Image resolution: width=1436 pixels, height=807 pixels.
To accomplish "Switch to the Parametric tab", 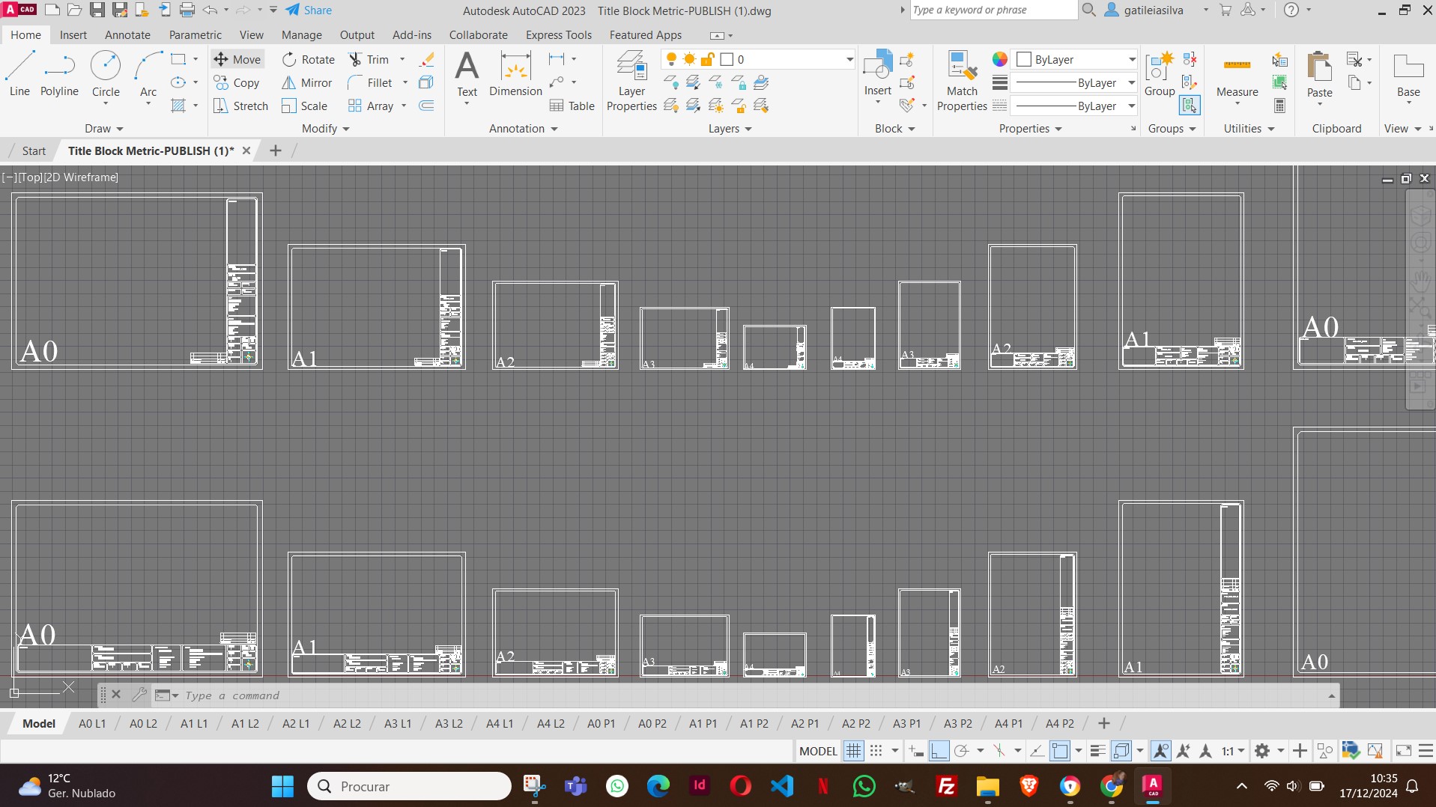I will pos(196,34).
